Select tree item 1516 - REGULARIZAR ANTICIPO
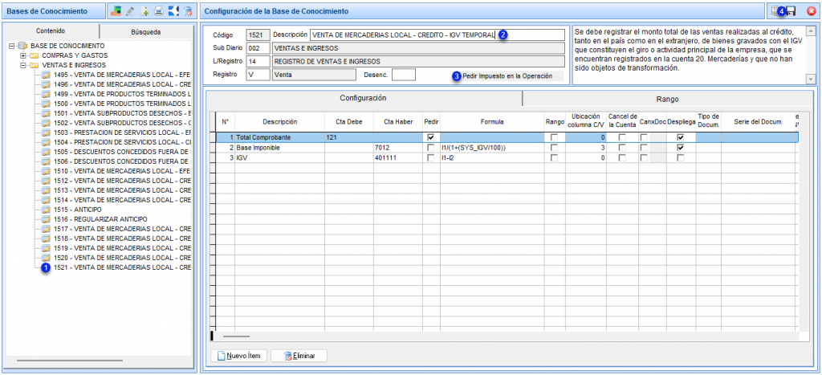This screenshot has width=822, height=375. tap(100, 219)
